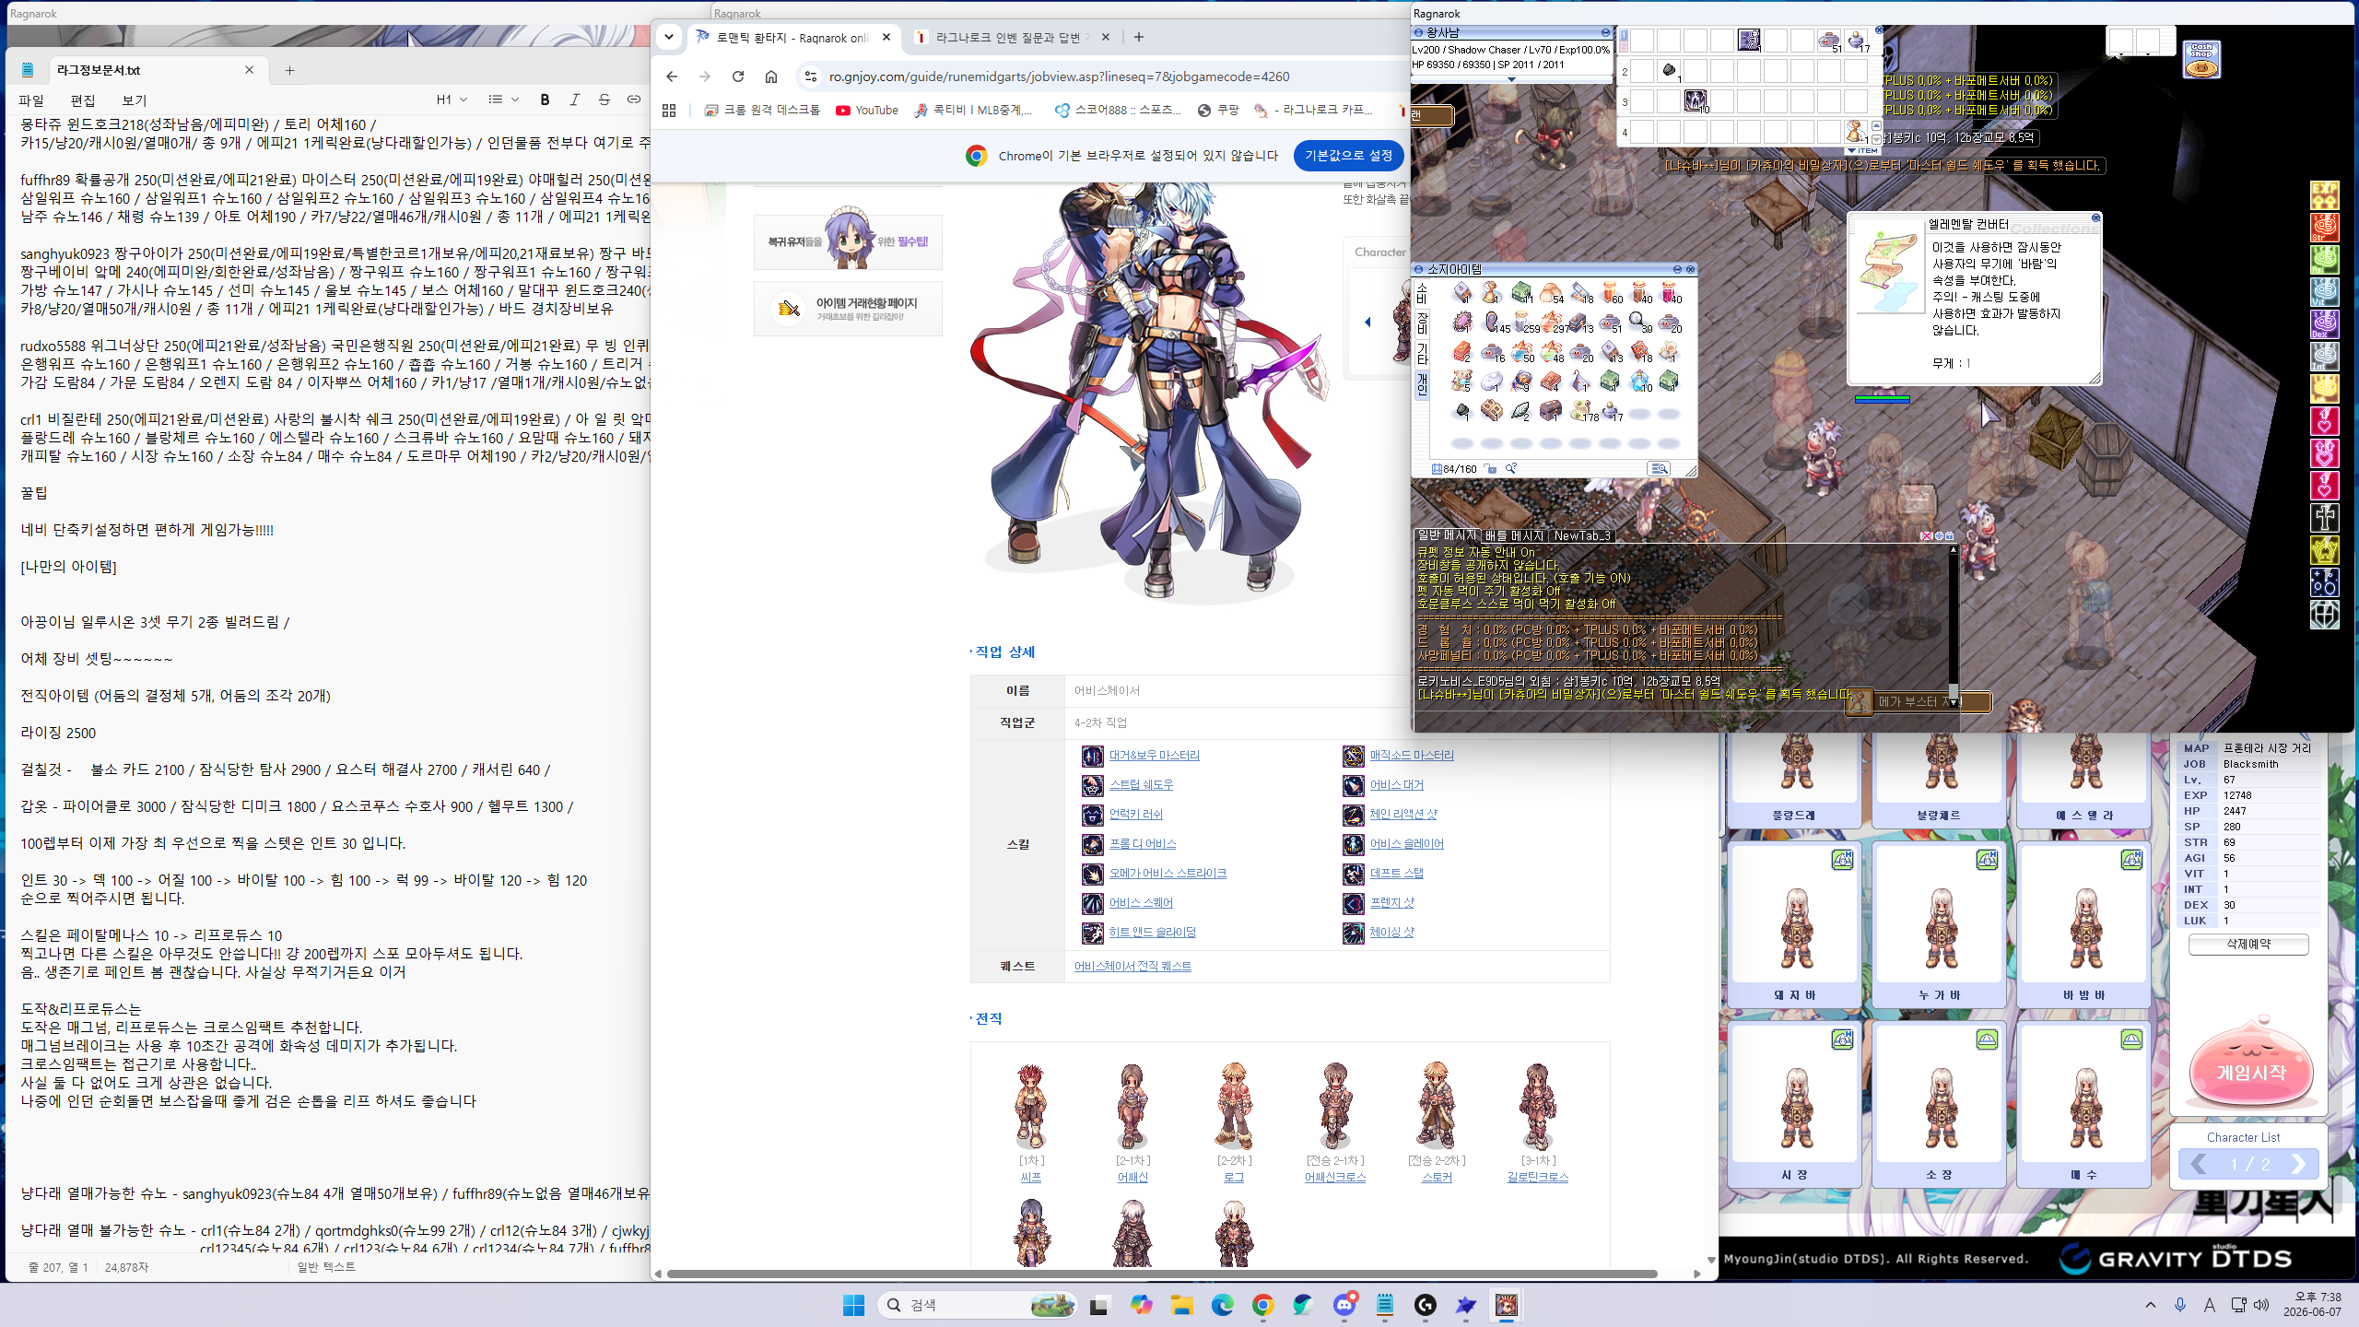Open the 대거&보우 마스터리 skill link
The width and height of the screenshot is (2359, 1327).
(1154, 756)
